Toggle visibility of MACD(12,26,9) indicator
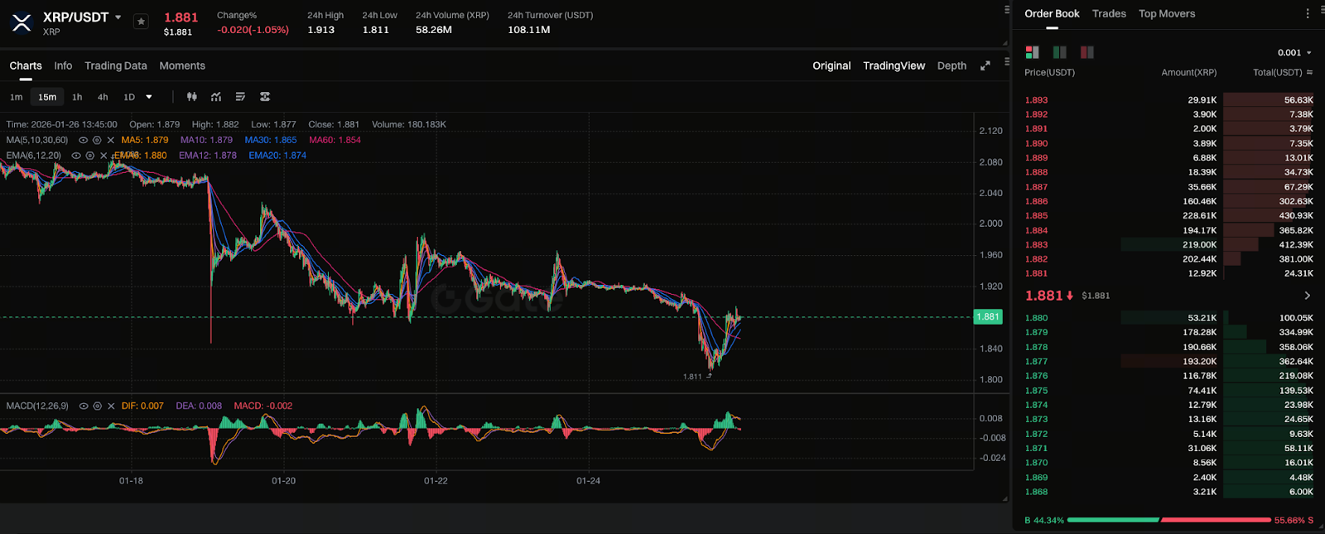Screen dimensions: 1325x534 [x=84, y=406]
